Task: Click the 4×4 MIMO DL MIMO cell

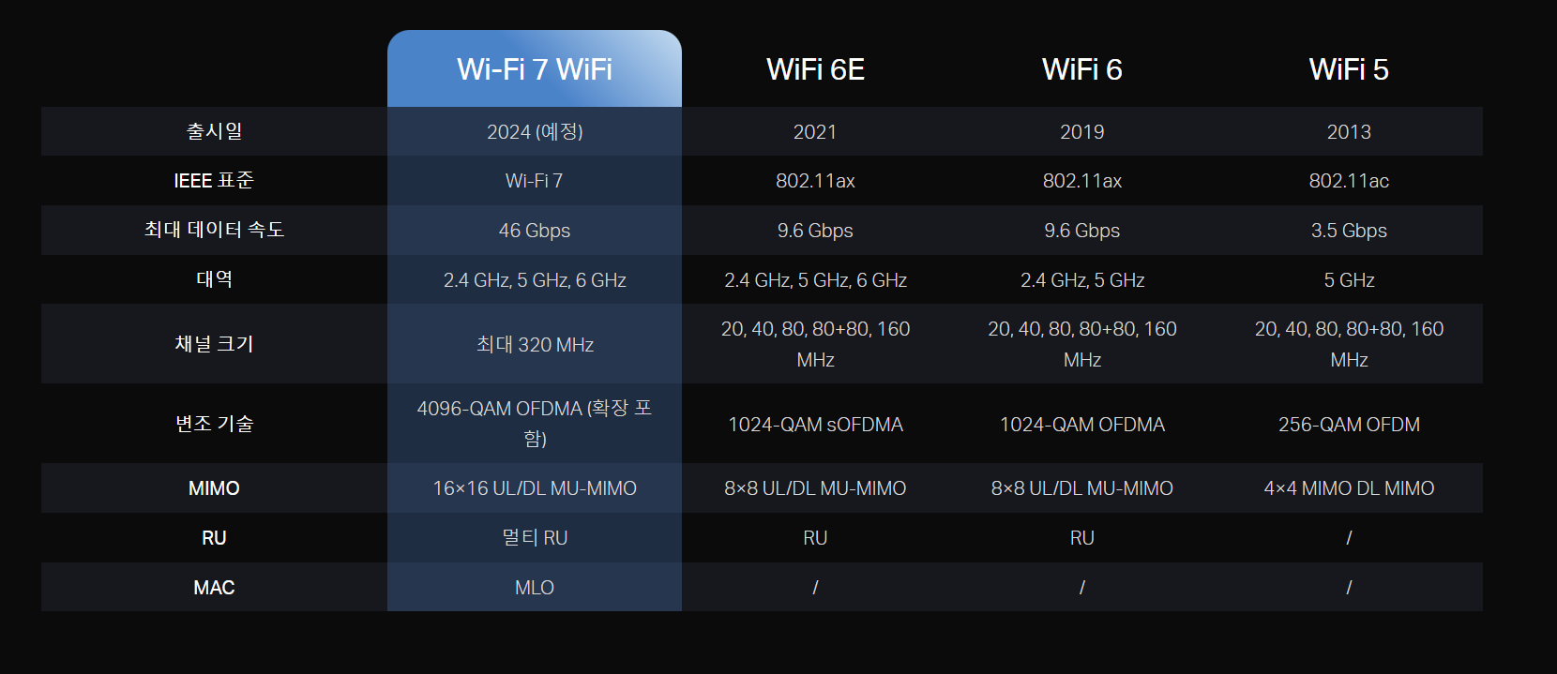Action: [1348, 488]
